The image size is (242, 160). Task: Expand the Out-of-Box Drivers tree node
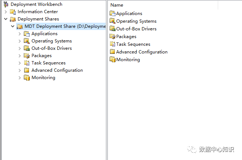point(19,48)
